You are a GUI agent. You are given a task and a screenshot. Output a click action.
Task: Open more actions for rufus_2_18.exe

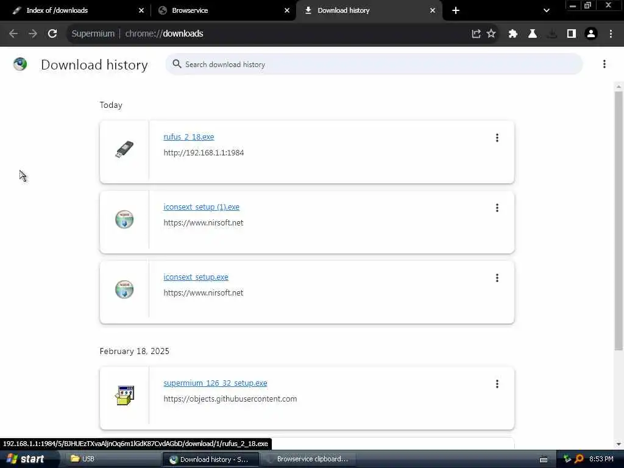497,138
